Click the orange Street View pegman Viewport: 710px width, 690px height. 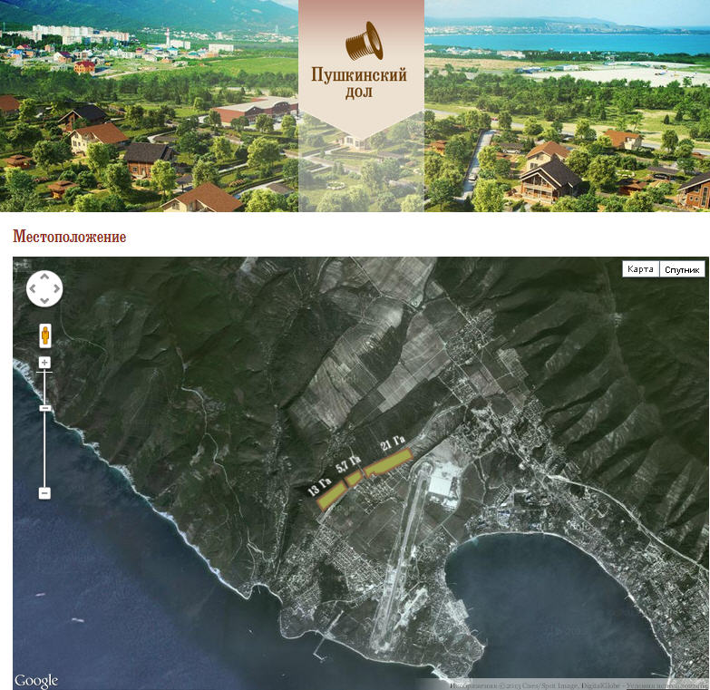tap(44, 335)
